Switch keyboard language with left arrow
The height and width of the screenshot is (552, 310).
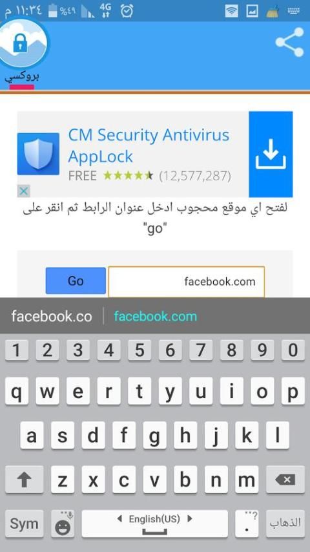click(119, 518)
